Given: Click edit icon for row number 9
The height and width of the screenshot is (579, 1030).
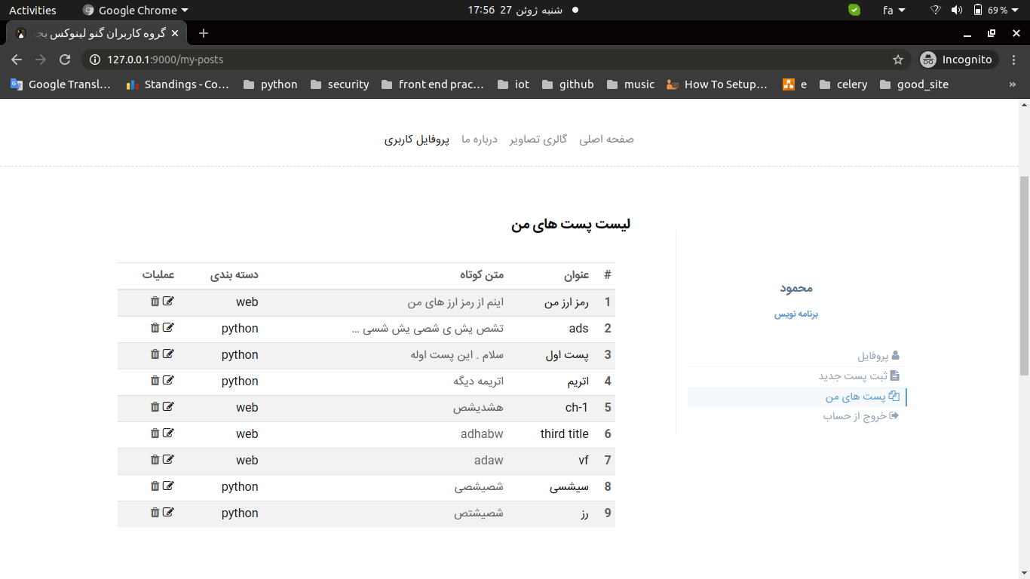Looking at the screenshot, I should point(168,513).
